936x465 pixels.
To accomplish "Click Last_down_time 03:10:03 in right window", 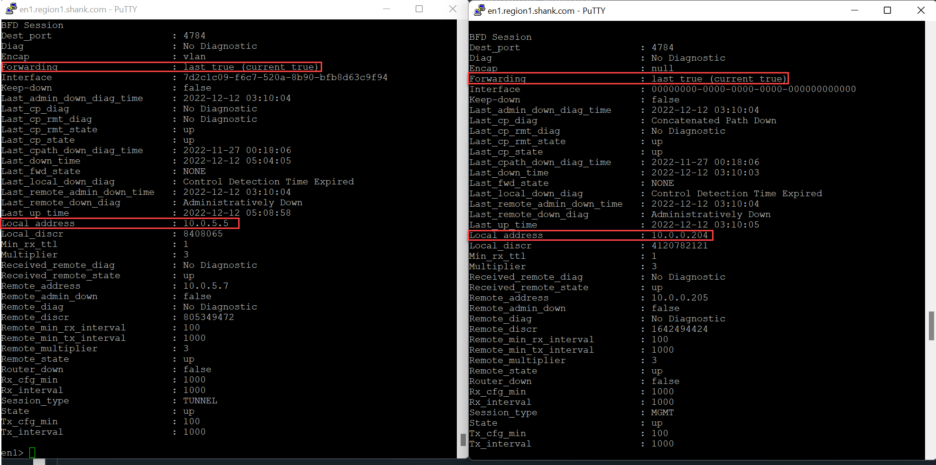I will pyautogui.click(x=705, y=173).
